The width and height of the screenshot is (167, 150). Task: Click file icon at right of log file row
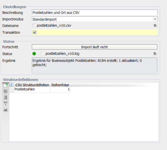click(155, 53)
